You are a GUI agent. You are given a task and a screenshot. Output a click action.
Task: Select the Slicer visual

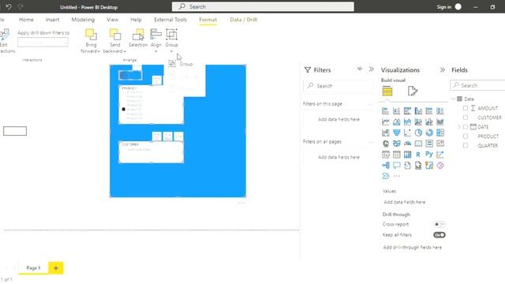tap(386, 155)
